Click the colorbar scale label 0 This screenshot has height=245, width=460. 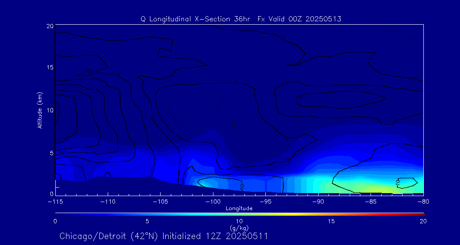click(x=55, y=221)
